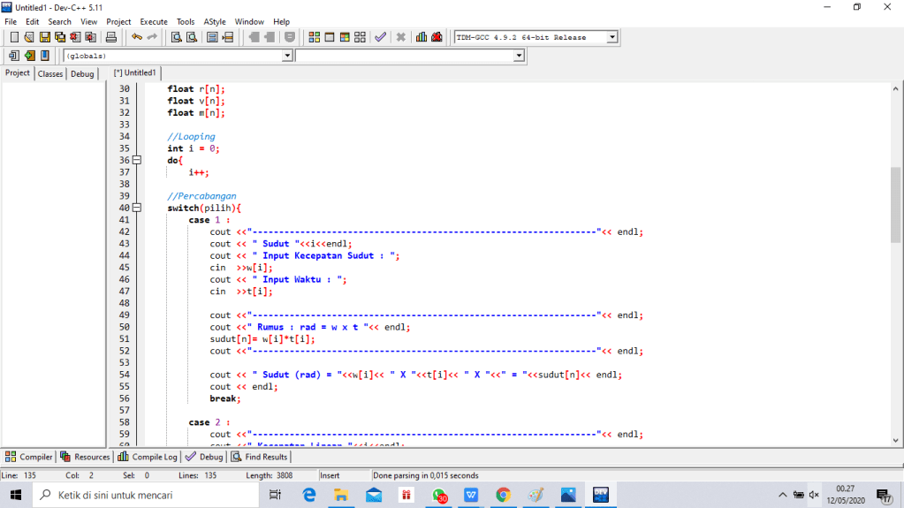Expand the (globals) scope dropdown

286,56
